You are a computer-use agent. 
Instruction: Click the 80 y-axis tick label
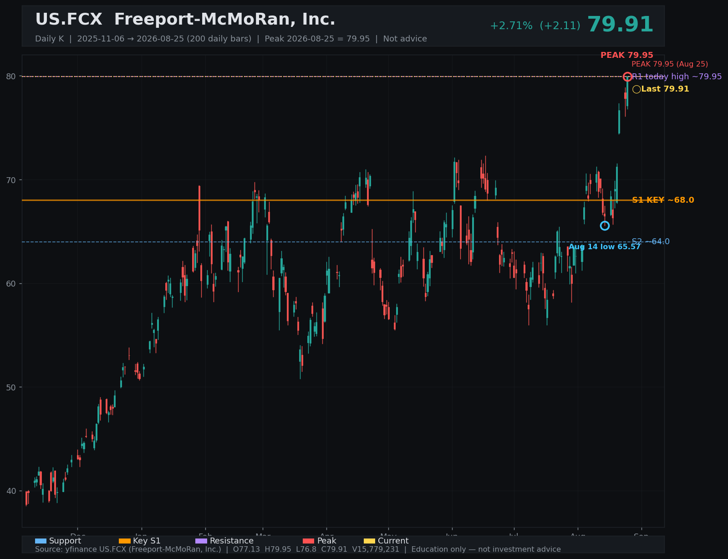tap(11, 77)
